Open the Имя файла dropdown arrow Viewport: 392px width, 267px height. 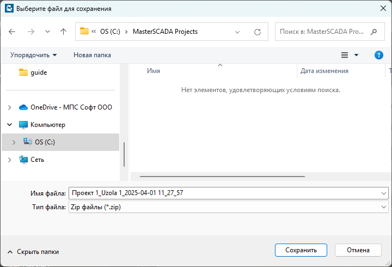(x=384, y=193)
